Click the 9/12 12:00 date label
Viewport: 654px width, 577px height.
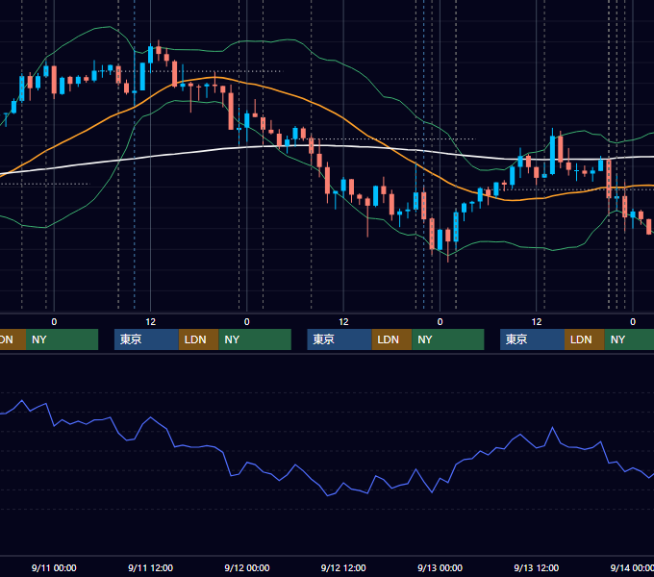343,567
